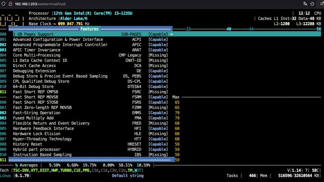Click Fast Zero-length REP MOVSB row
324x182 pixels.
tap(90, 108)
